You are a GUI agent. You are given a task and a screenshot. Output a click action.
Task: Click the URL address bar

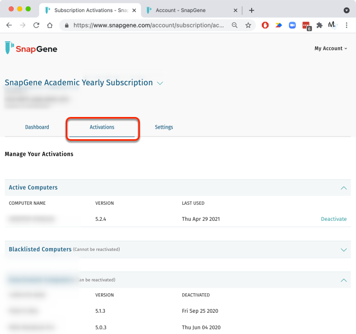pos(148,25)
